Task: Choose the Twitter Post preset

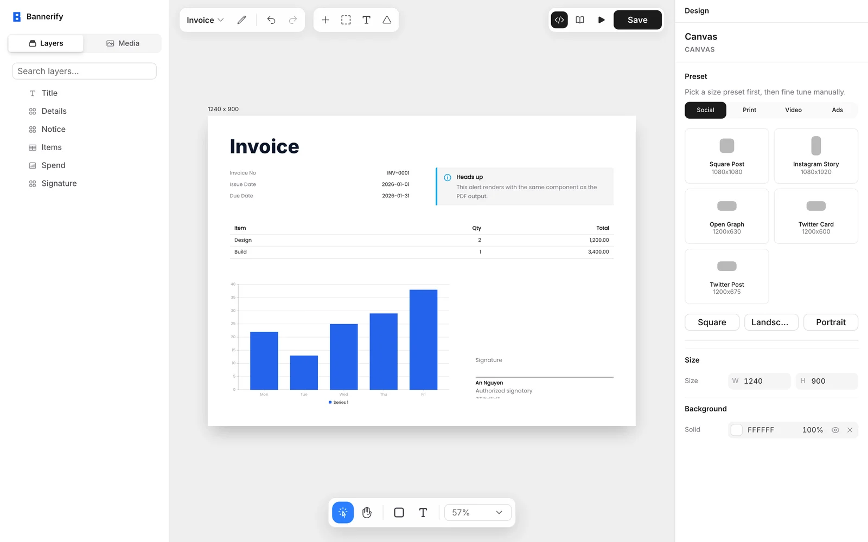Action: [x=727, y=276]
